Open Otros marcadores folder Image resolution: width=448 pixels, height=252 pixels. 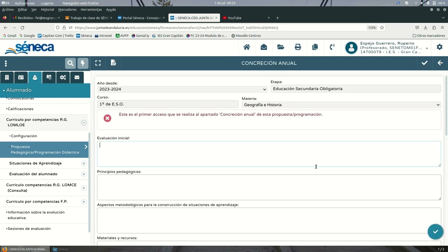(429, 36)
